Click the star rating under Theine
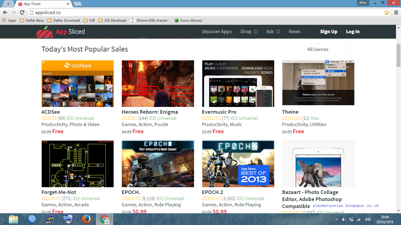 pyautogui.click(x=292, y=118)
